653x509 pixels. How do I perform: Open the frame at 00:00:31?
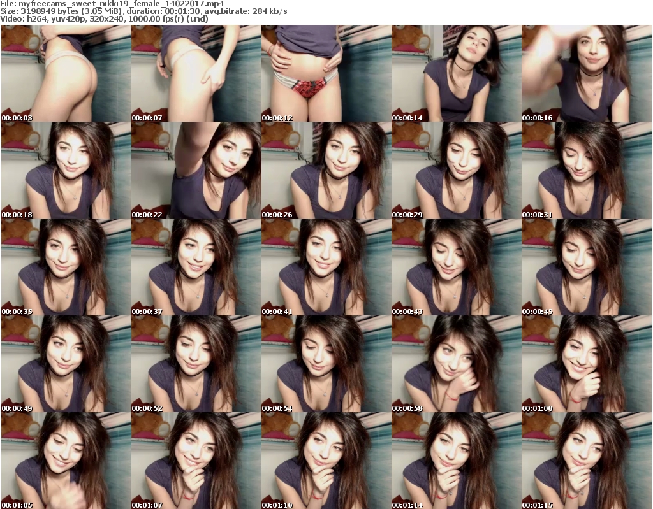click(587, 170)
